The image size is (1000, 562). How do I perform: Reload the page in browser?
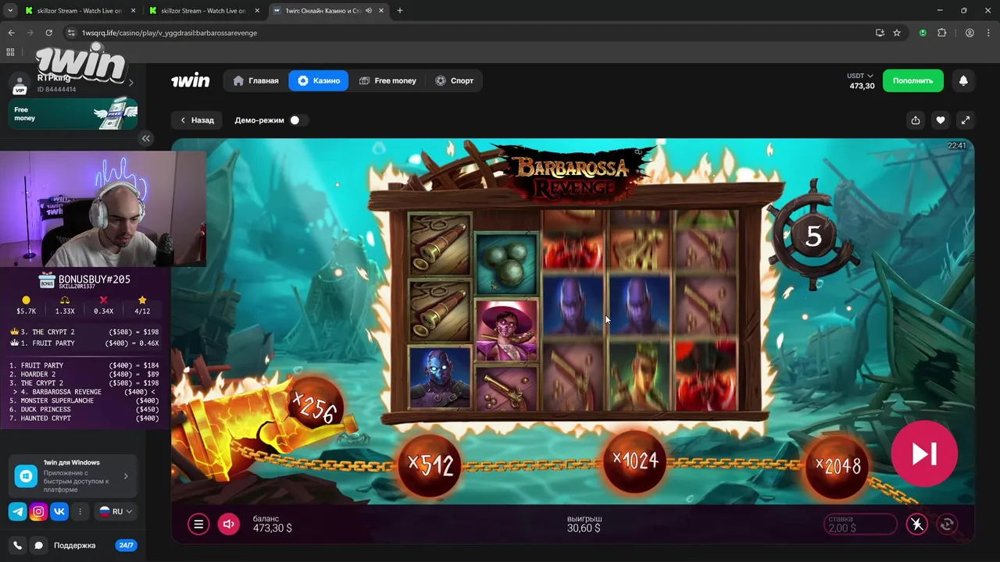tap(48, 33)
